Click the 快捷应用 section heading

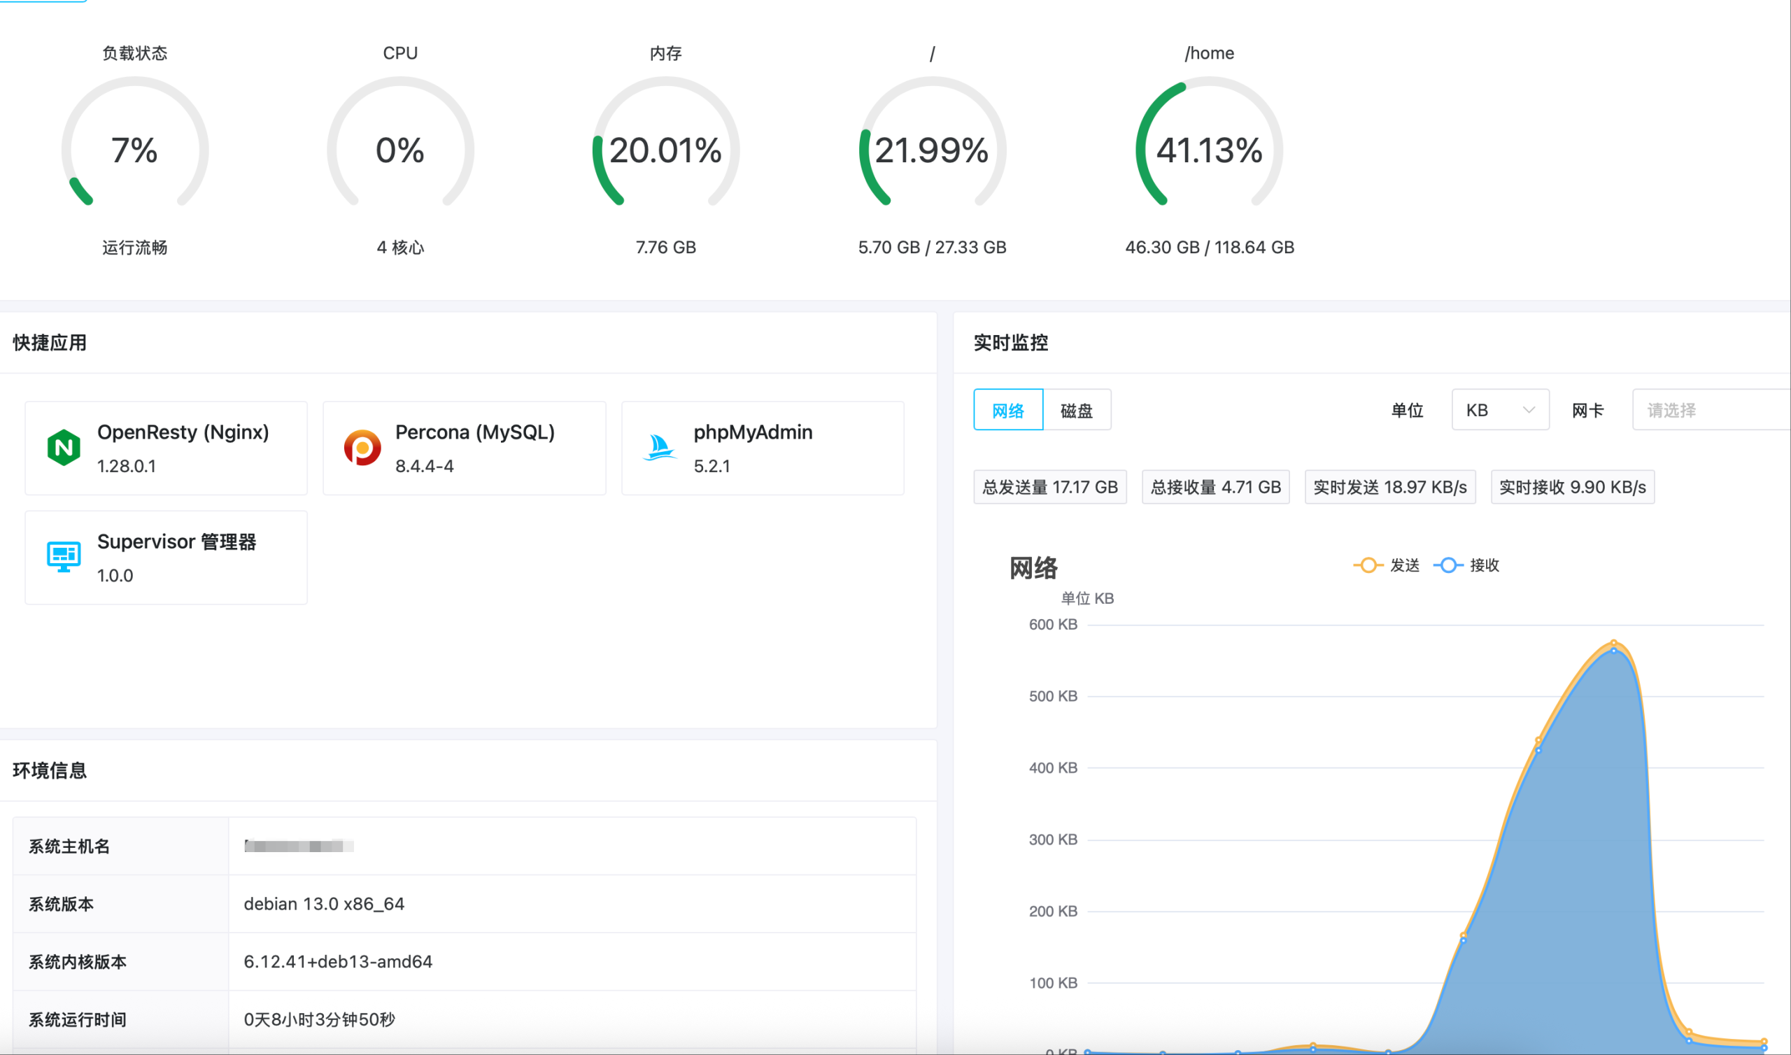point(50,343)
